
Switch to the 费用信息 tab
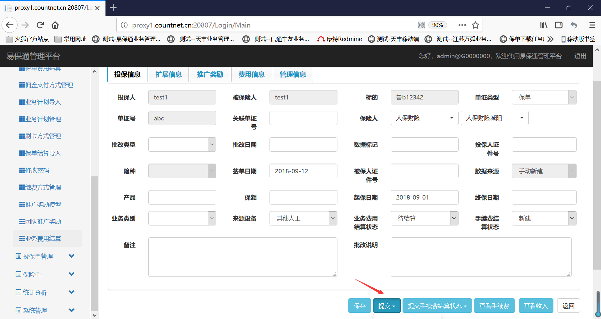tap(251, 74)
